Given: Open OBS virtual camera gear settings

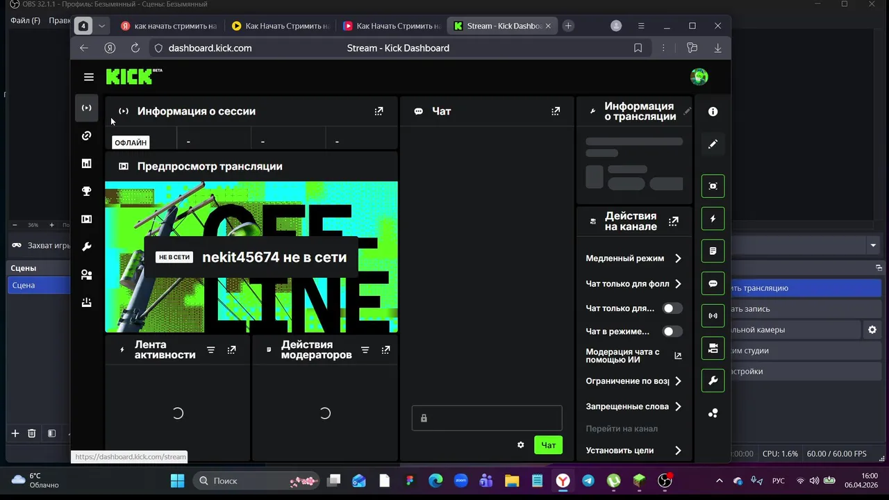Looking at the screenshot, I should [x=872, y=330].
